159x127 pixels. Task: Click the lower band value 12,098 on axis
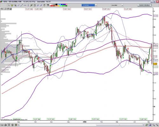156,73
